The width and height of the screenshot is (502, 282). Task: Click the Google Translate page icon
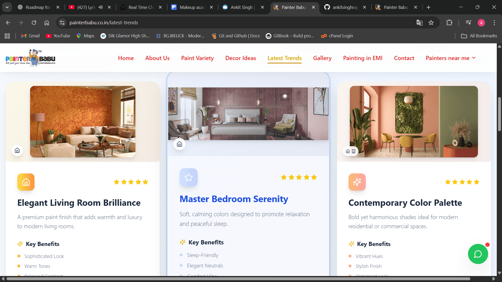coord(419,23)
